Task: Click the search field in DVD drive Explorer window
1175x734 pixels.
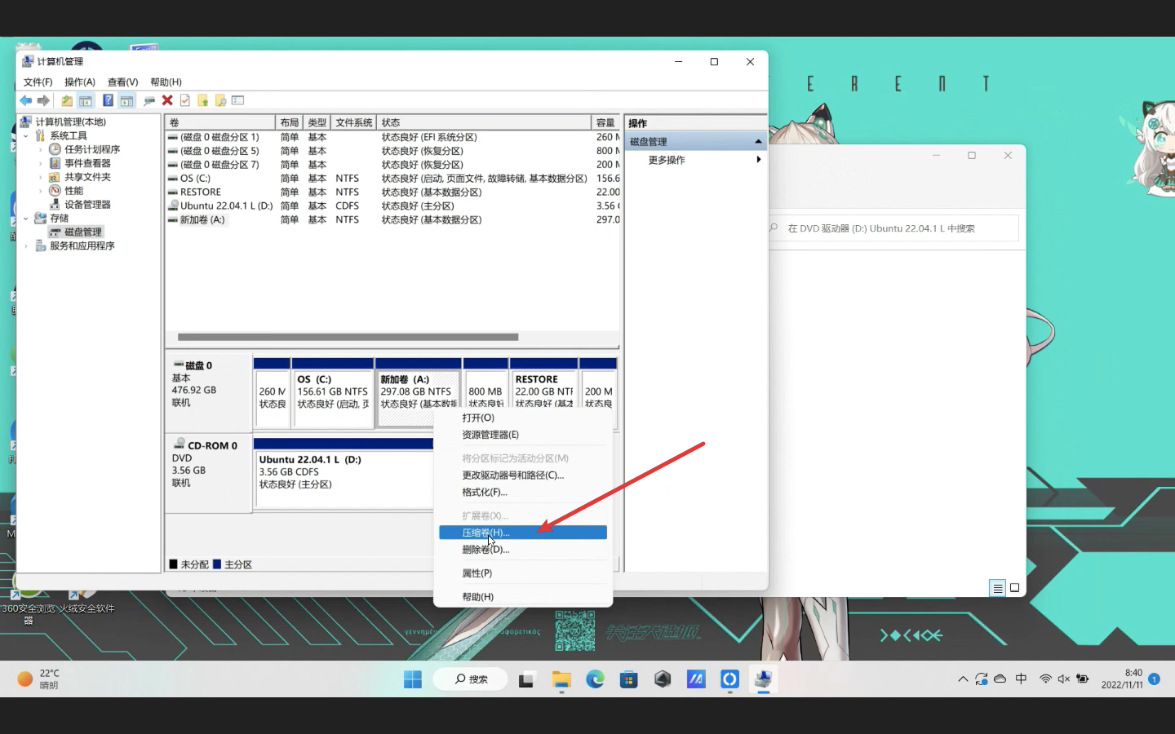Action: tap(893, 228)
